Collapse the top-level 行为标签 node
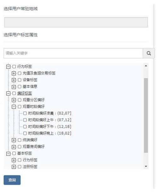This screenshot has width=157, height=192. (8, 67)
